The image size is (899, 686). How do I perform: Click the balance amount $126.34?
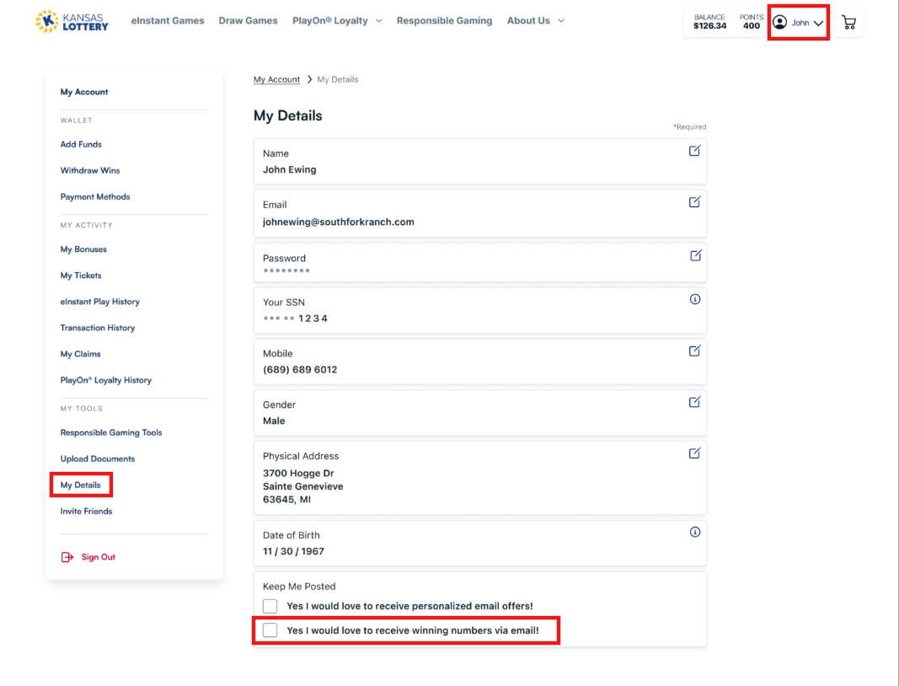[709, 26]
